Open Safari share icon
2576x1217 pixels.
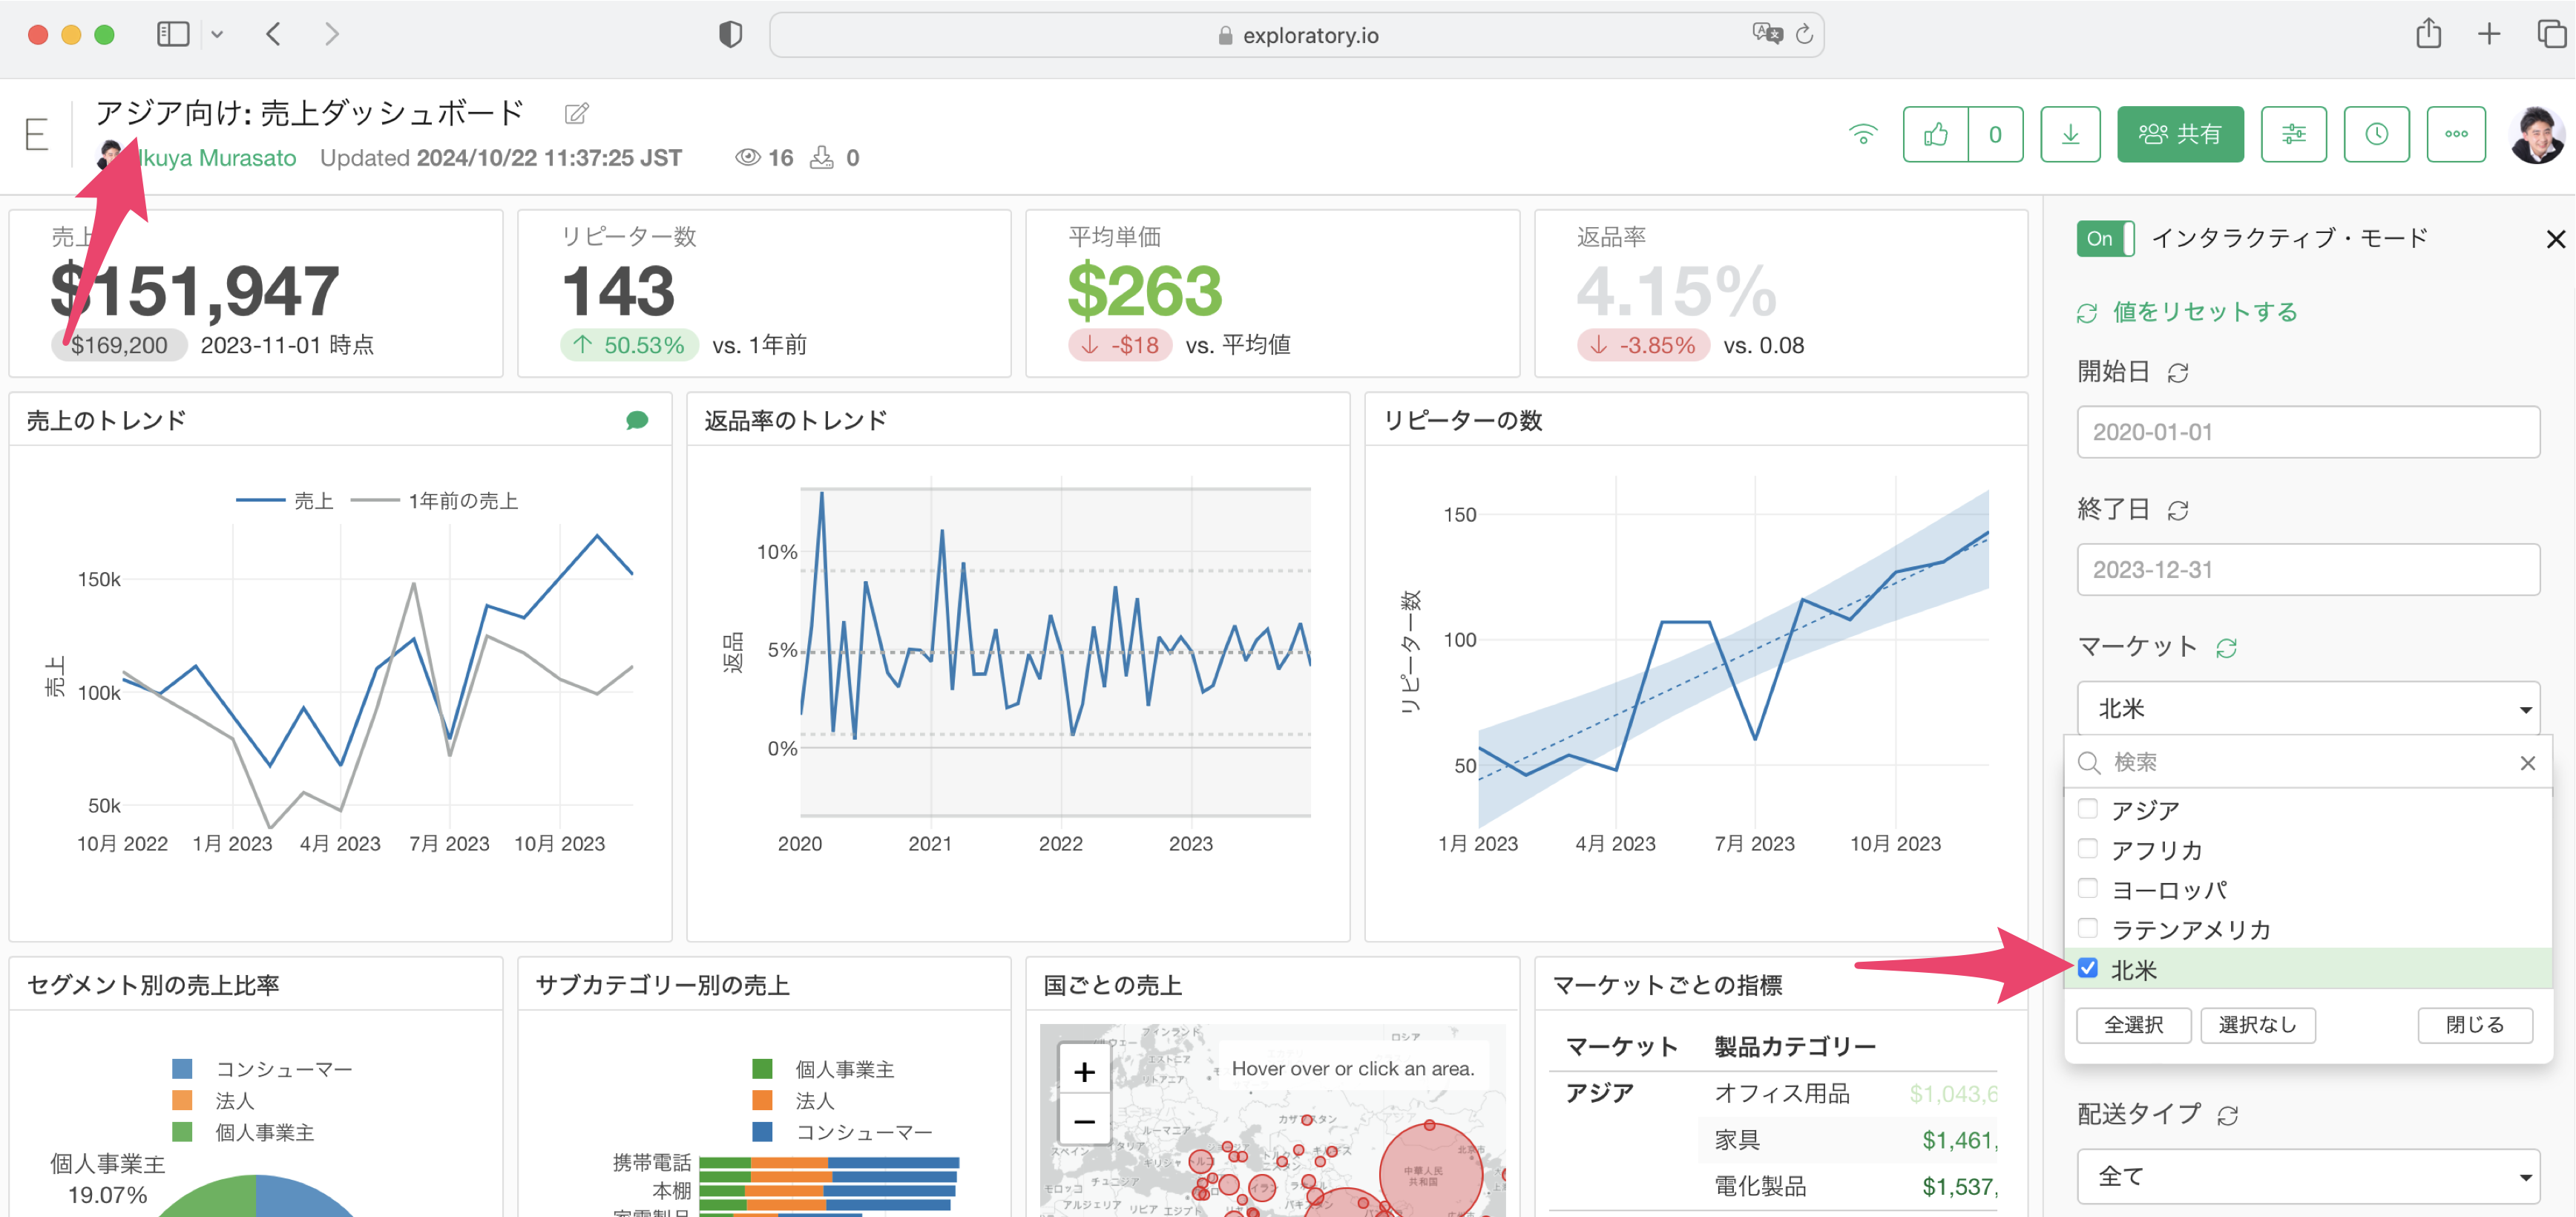2428,34
